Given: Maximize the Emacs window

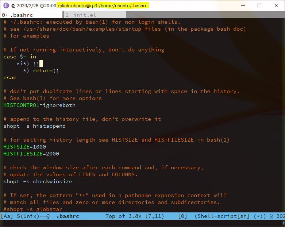Looking at the screenshot, I should pyautogui.click(x=259, y=5).
